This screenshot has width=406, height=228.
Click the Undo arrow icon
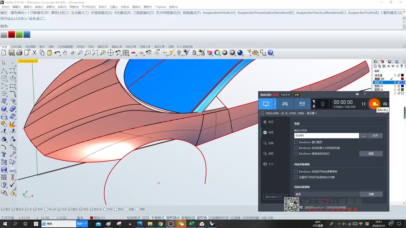pyautogui.click(x=57, y=53)
